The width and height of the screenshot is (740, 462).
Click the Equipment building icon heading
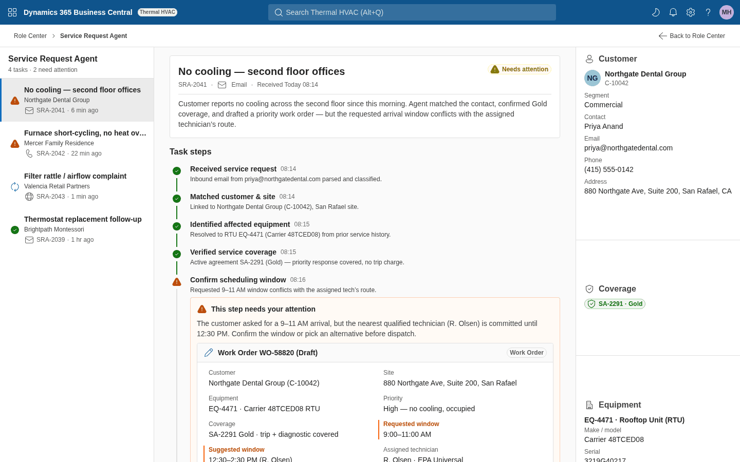pyautogui.click(x=589, y=405)
